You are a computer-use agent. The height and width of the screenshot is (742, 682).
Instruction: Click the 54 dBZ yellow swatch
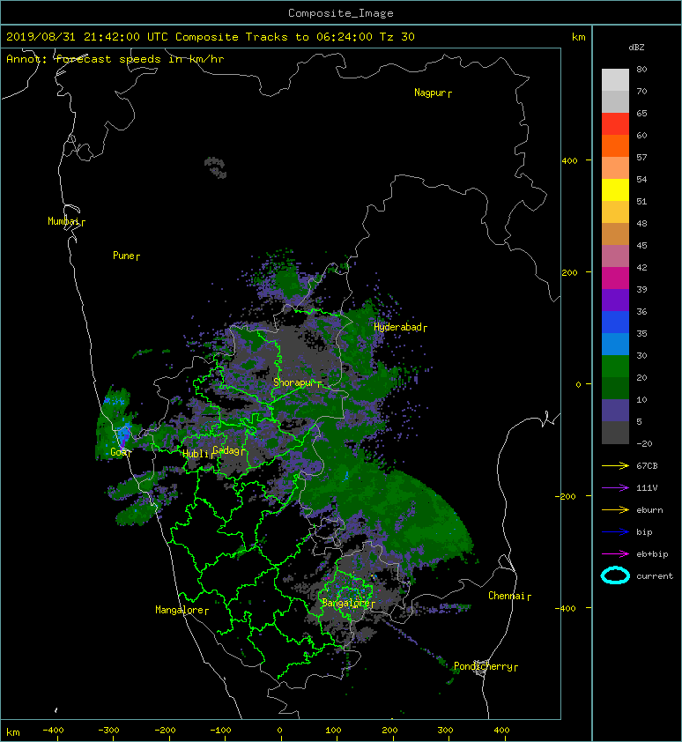click(615, 189)
